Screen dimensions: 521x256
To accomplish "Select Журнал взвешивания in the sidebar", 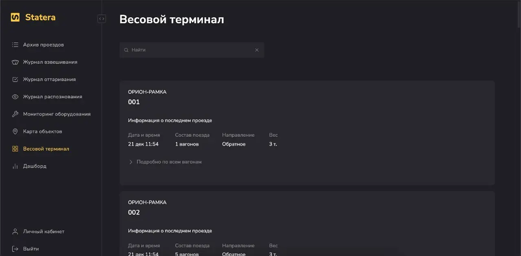I will point(50,62).
